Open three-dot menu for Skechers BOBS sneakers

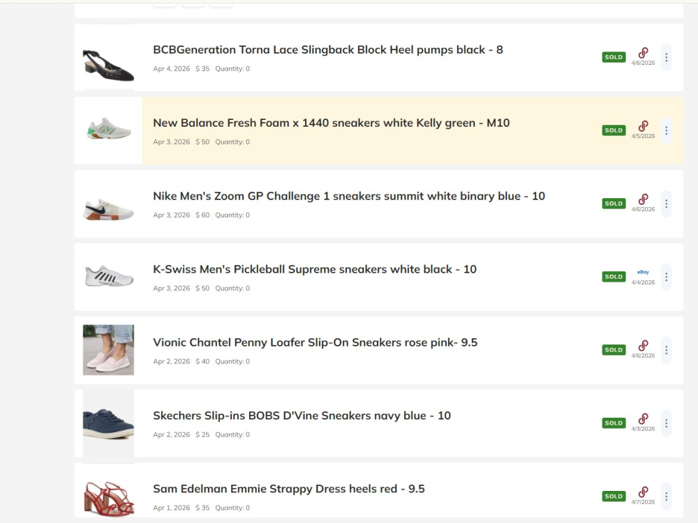tap(666, 423)
